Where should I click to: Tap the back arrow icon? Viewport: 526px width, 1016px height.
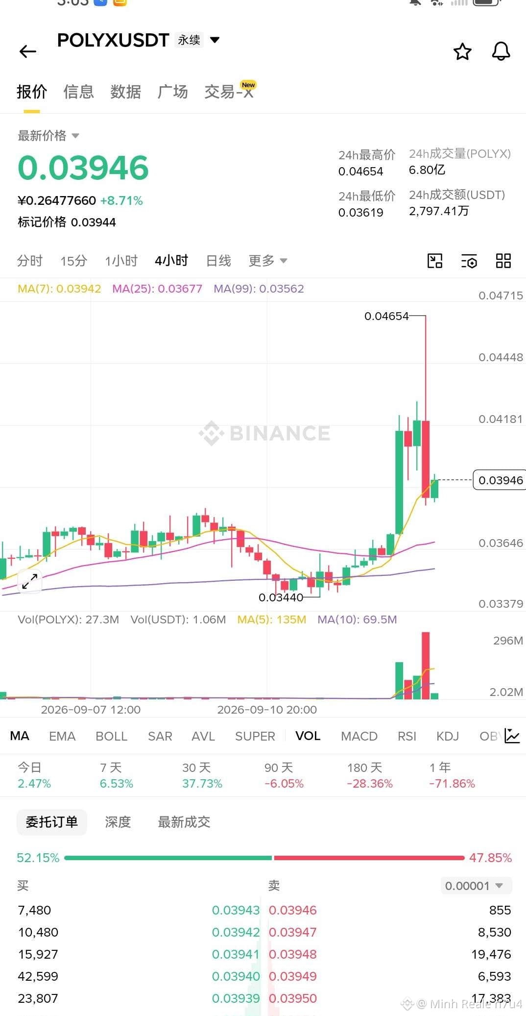coord(28,51)
